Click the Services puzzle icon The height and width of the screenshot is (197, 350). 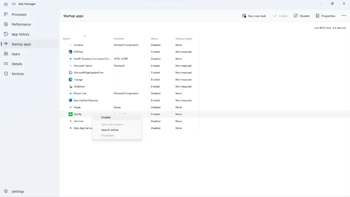(x=6, y=73)
